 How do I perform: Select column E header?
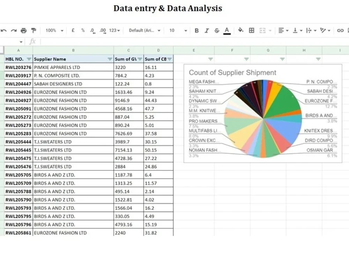tap(194, 50)
